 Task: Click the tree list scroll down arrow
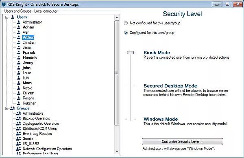click(x=117, y=152)
